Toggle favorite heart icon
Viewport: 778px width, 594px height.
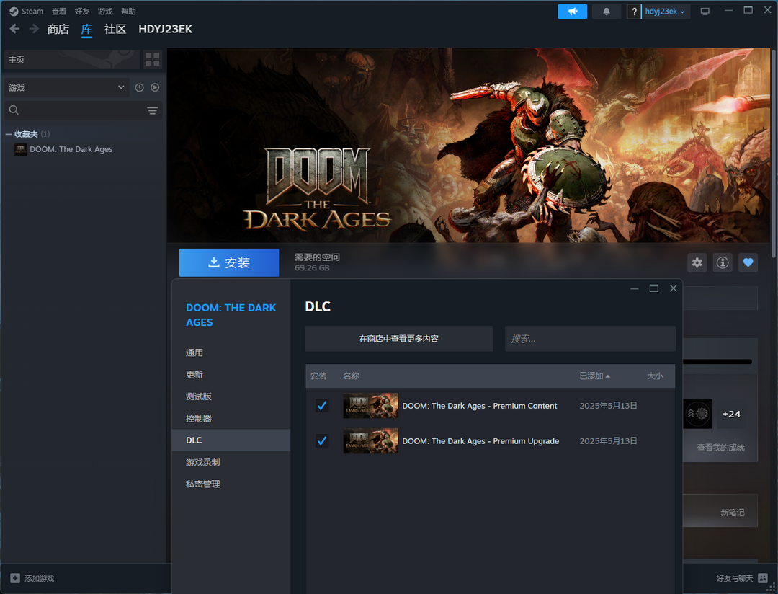point(748,262)
